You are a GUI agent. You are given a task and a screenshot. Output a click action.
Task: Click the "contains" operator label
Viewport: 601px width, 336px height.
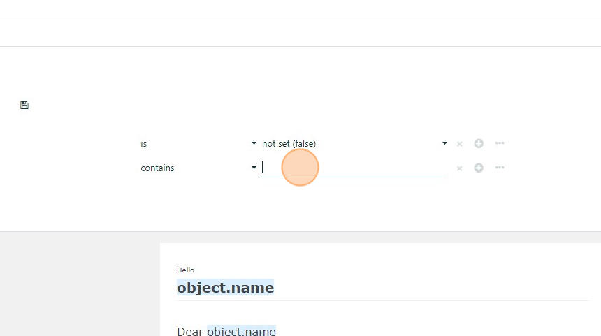[x=157, y=168]
